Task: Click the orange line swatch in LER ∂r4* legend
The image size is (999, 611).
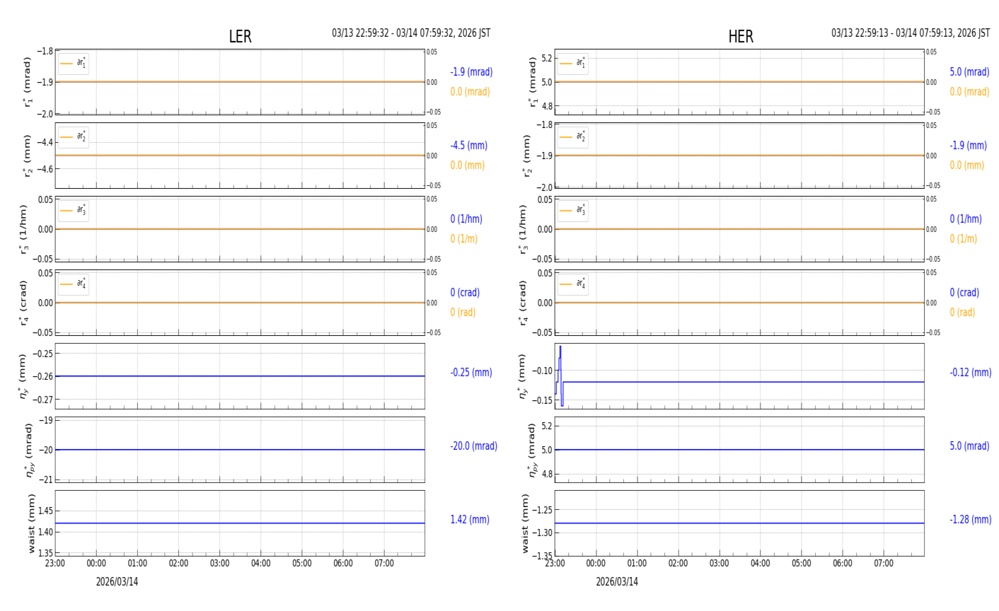Action: pos(67,284)
